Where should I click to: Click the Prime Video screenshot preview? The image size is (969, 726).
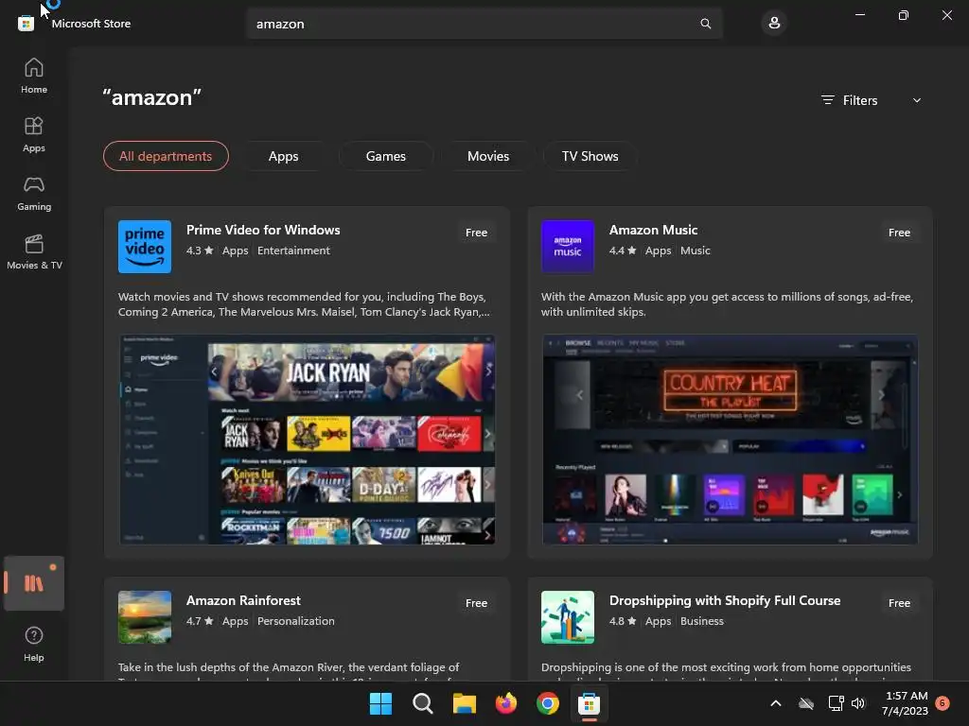click(308, 440)
